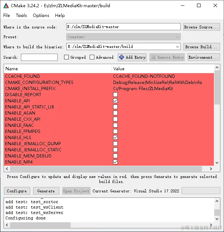Viewport: 224px width, 232px height.
Task: Click cache list horizontal scrollbar thumb
Action: pyautogui.click(x=106, y=169)
